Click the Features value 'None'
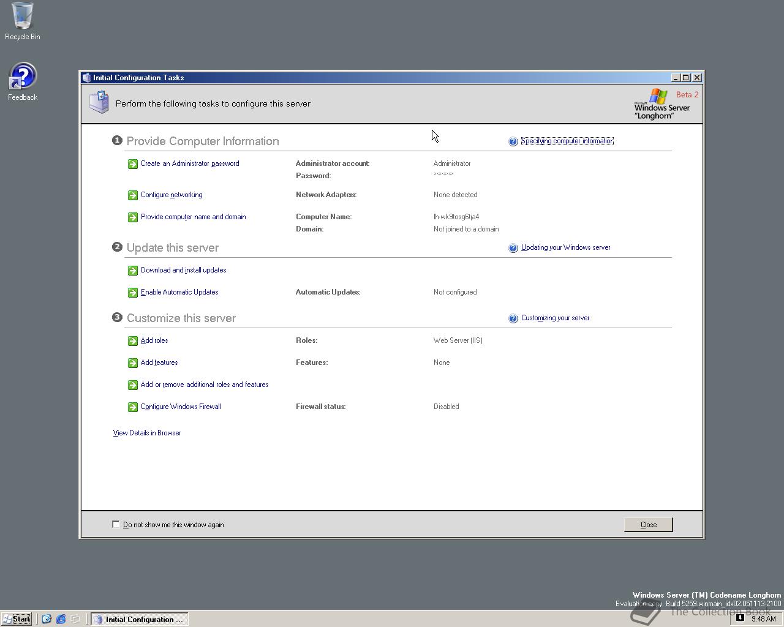The image size is (784, 627). [442, 362]
